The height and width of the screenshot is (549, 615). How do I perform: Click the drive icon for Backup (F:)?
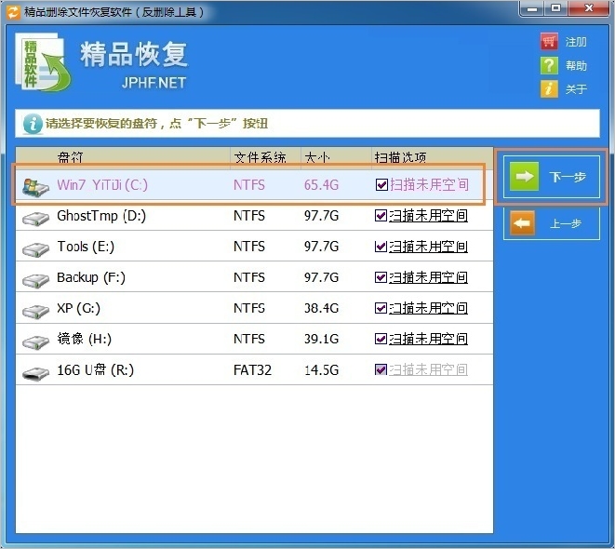35,280
